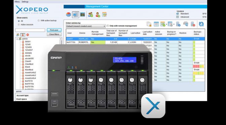Click the Standard licence icon
Viewport: 226px width, 125px height.
coord(178,14)
